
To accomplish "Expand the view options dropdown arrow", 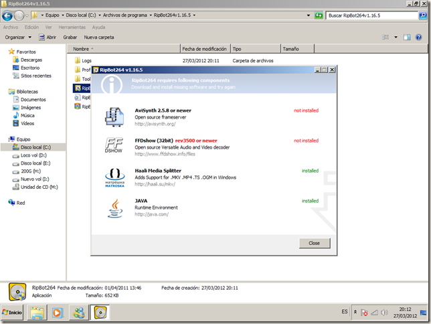I will tap(396, 37).
